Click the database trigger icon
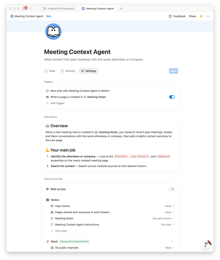Screen dimensions: 220x260 tap(47, 97)
